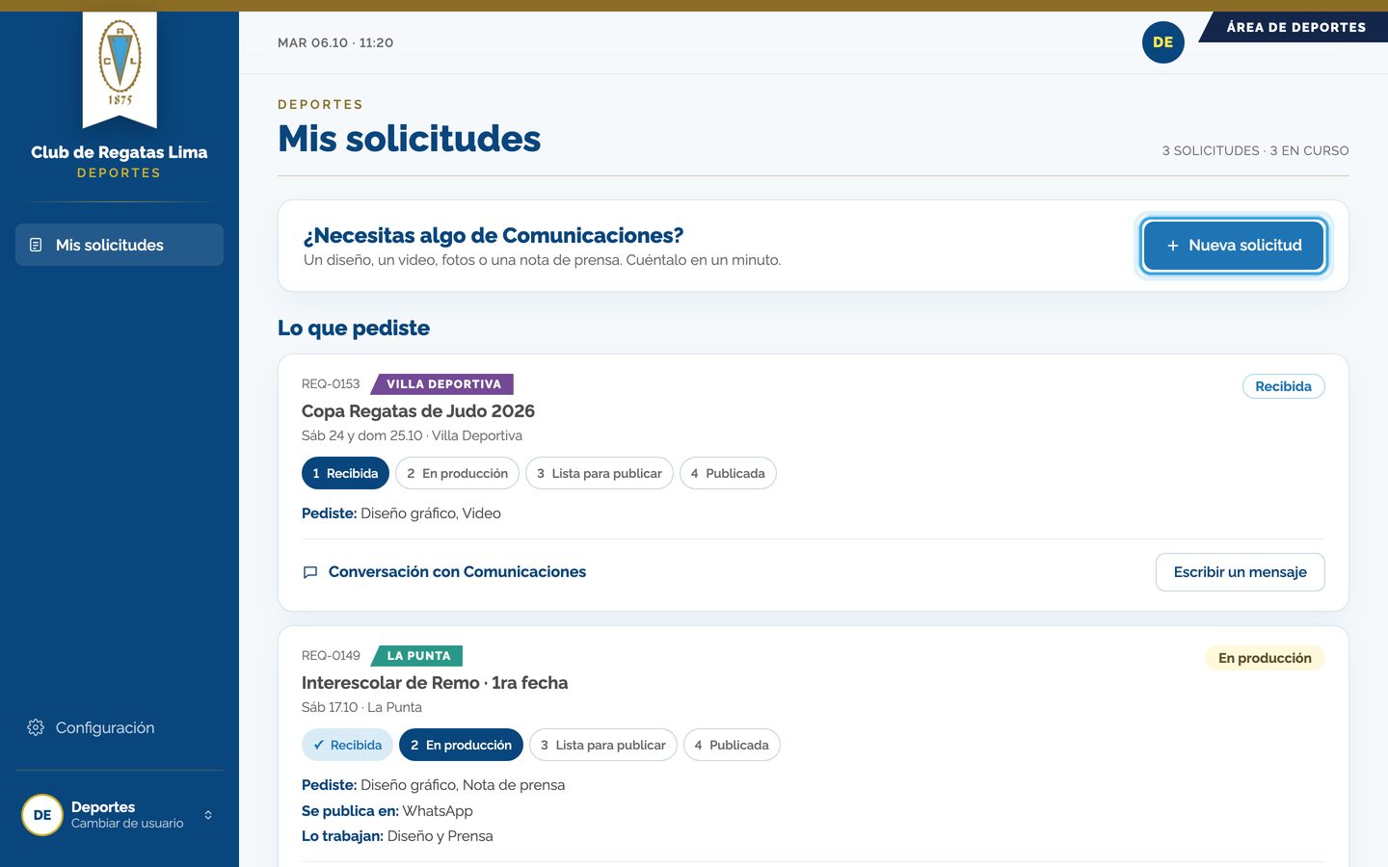Click Se publica en: WhatsApp line

[387, 811]
